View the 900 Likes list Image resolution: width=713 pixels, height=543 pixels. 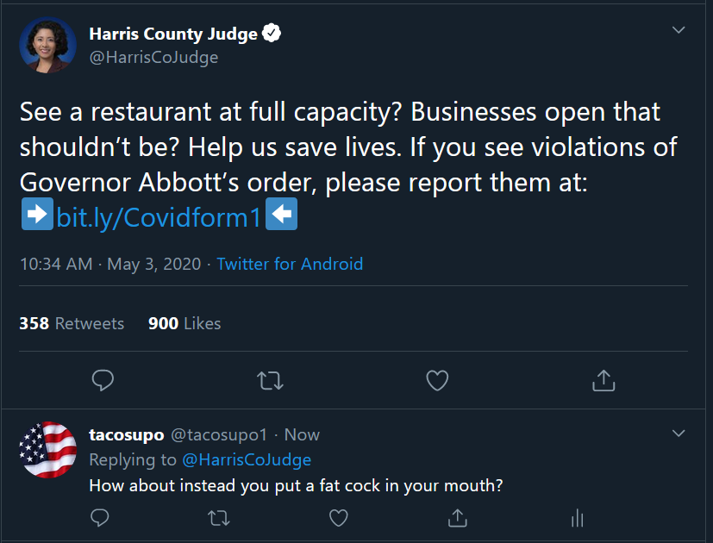point(185,323)
